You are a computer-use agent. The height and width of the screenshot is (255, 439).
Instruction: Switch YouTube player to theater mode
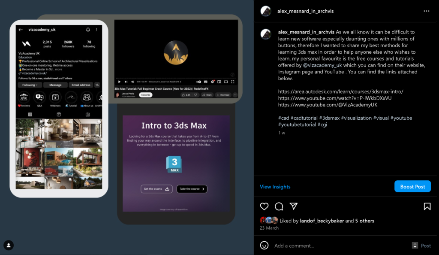226,82
